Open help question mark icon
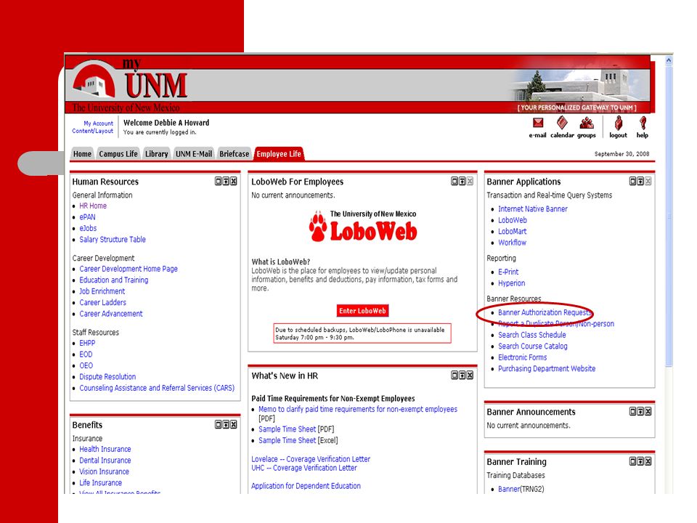Screen dimensions: 697x523 (x=643, y=123)
